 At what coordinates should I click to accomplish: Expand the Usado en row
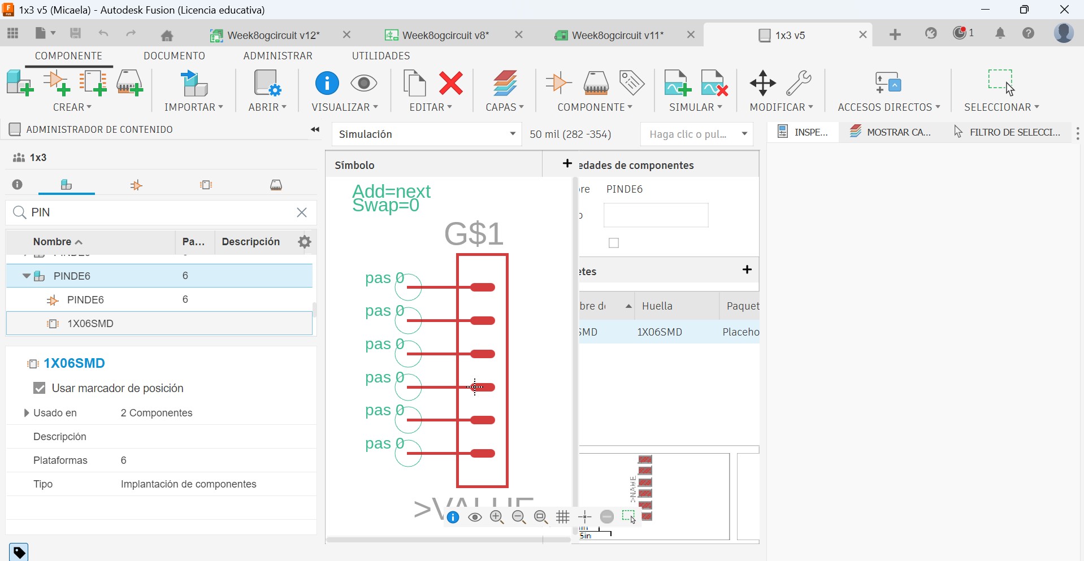coord(26,413)
